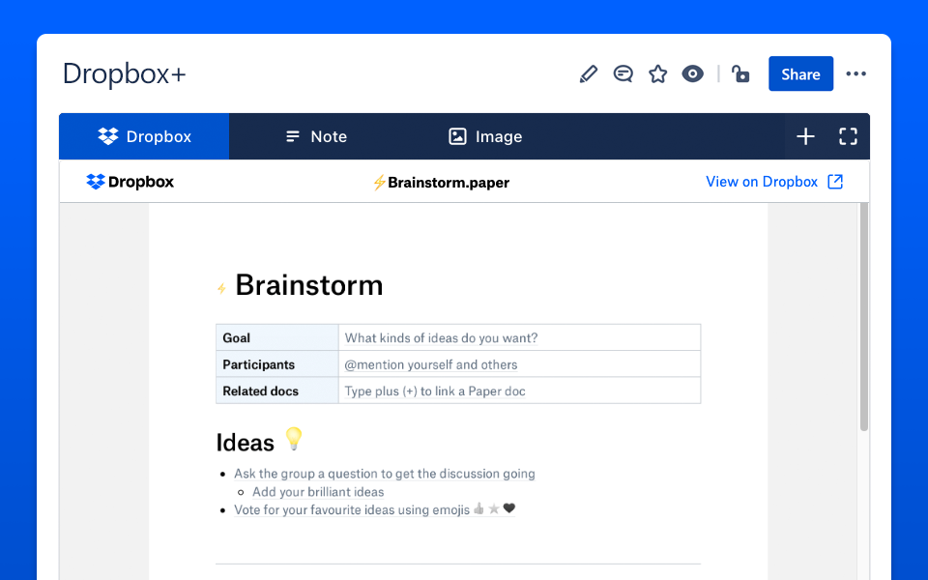Click 'Type plus (+) to link a Paper doc'

pyautogui.click(x=435, y=391)
